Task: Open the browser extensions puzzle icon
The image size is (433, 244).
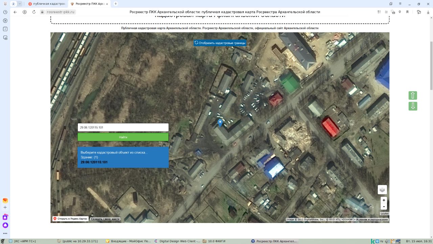Action: pos(379,12)
